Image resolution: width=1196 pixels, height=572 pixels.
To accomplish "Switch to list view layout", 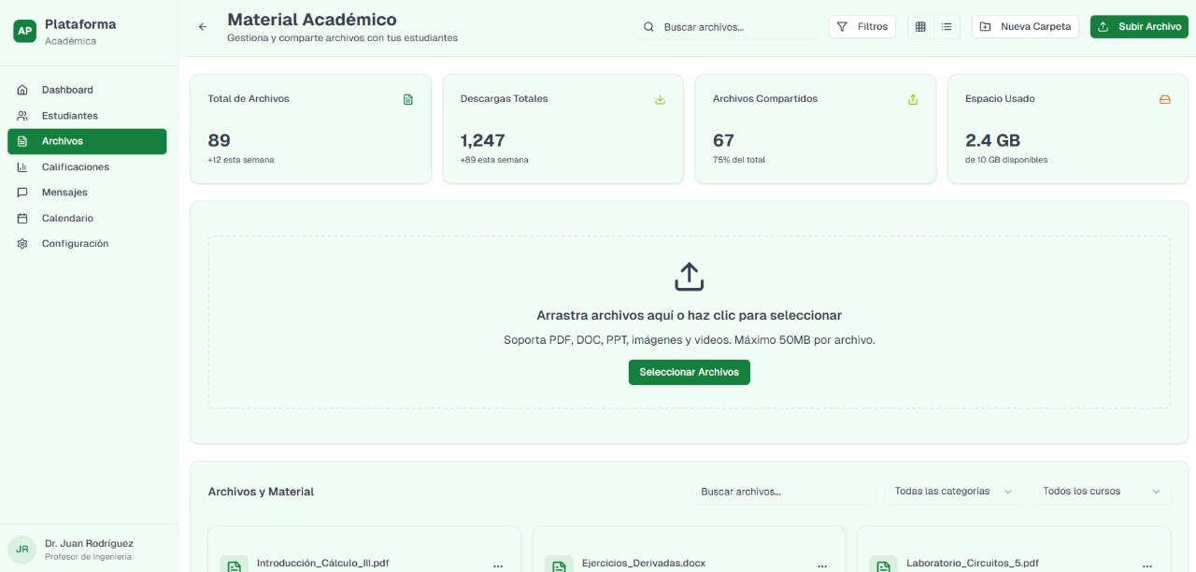I will 947,26.
